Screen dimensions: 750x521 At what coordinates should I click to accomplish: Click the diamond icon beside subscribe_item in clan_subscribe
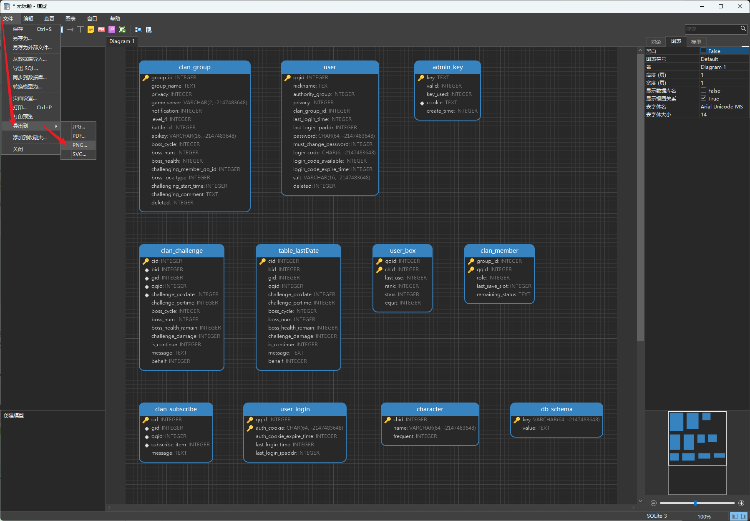[x=147, y=445]
